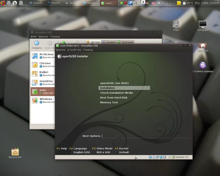Click the optical disc icon in the top panel

tap(15, 3)
